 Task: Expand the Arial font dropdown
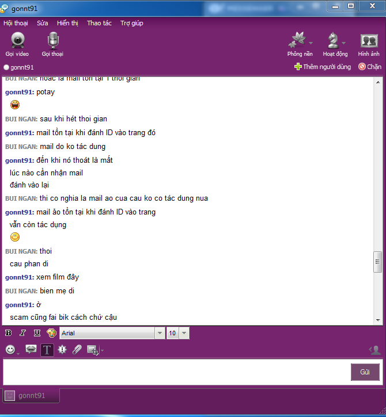coord(160,333)
